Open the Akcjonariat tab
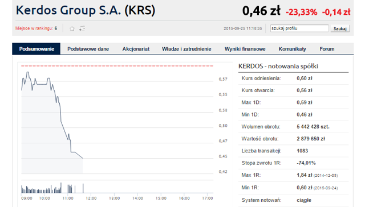The image size is (365, 207). tap(136, 49)
